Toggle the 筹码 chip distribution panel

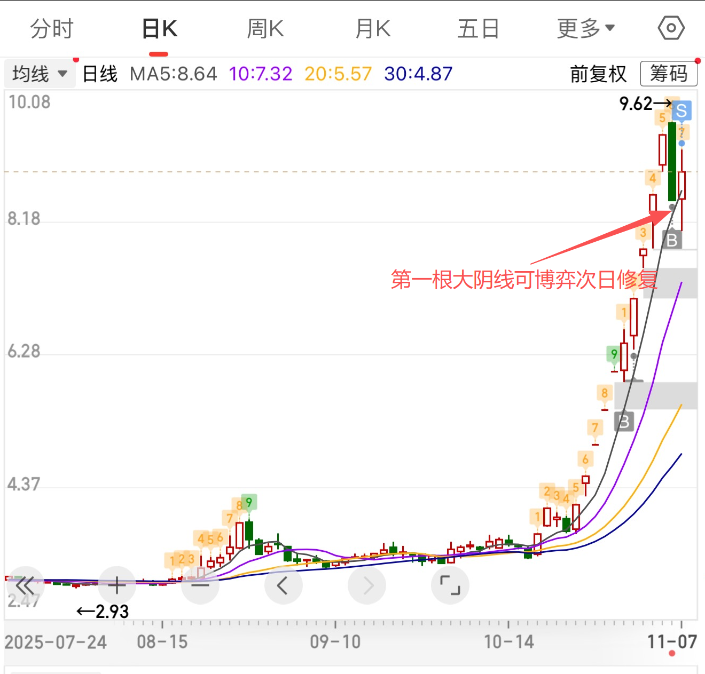669,74
